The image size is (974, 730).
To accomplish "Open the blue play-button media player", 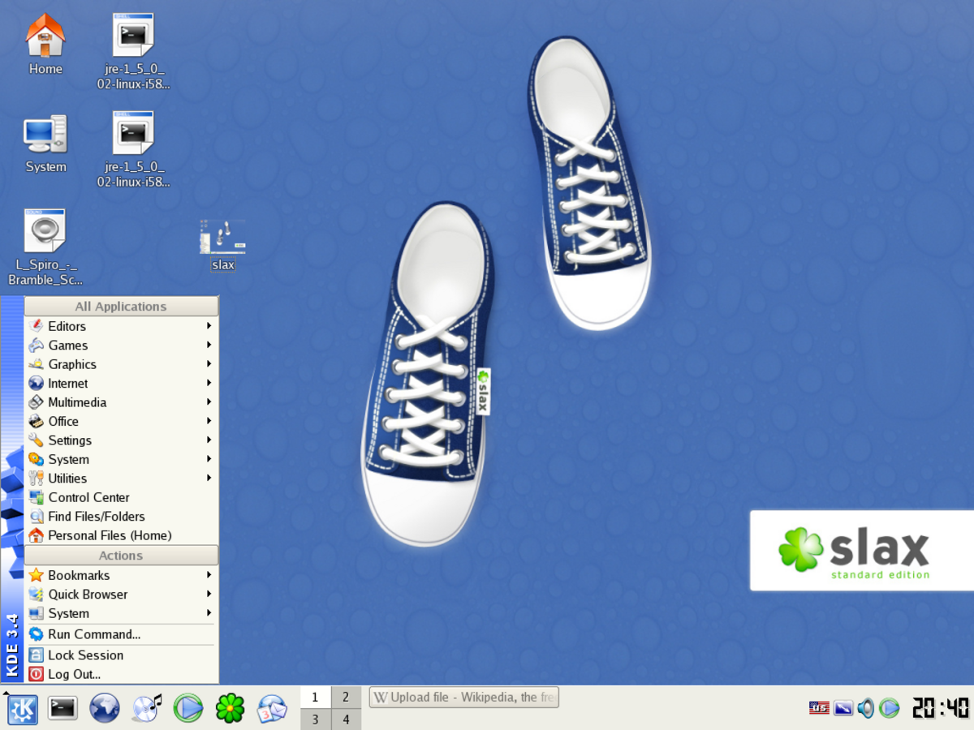I will tap(188, 708).
